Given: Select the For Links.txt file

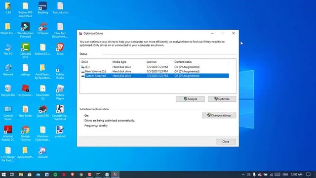Looking at the screenshot, I should click(x=60, y=8).
